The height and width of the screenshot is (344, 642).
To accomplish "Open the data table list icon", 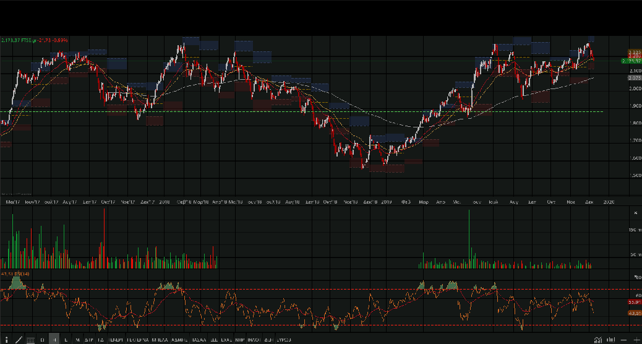I will (x=30, y=340).
